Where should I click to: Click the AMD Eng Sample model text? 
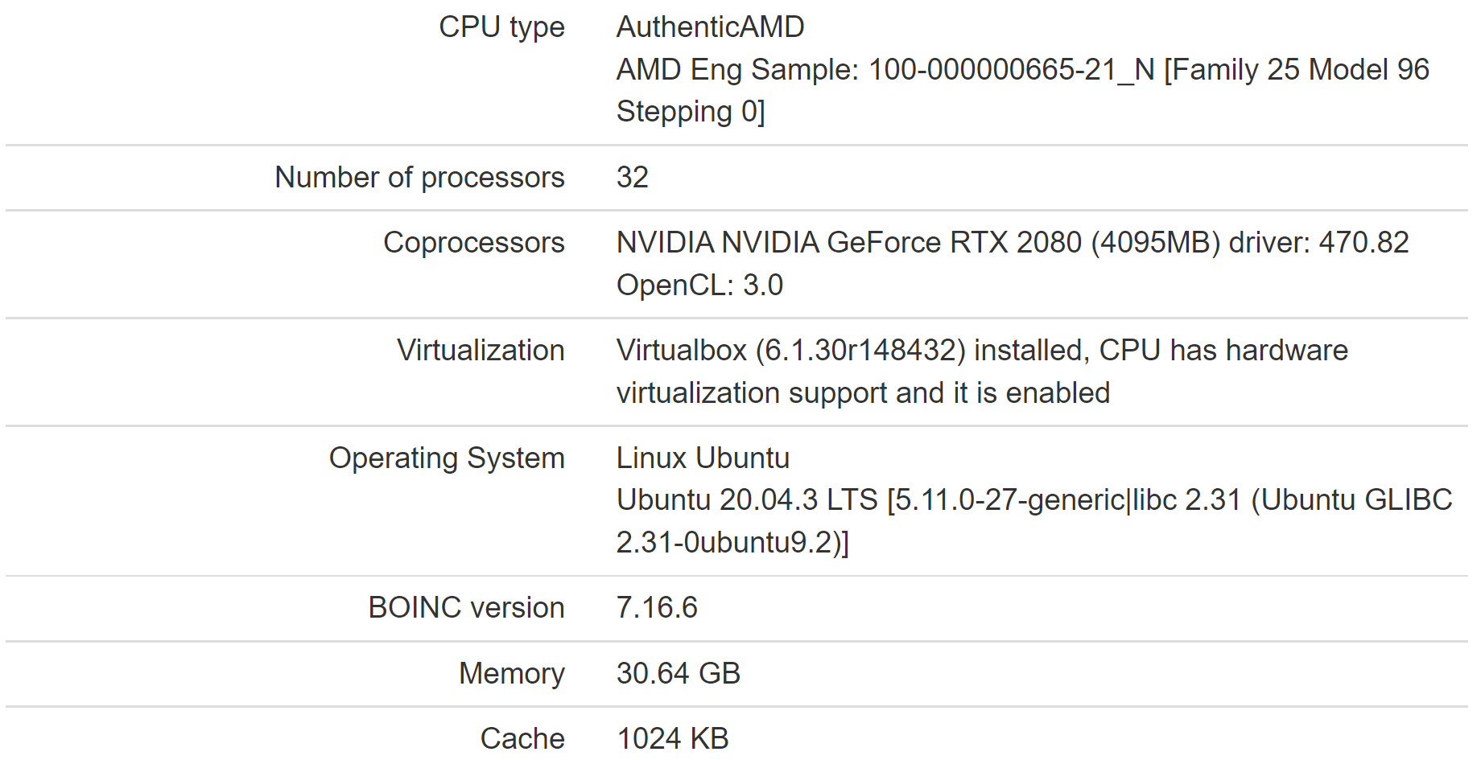click(x=1022, y=90)
